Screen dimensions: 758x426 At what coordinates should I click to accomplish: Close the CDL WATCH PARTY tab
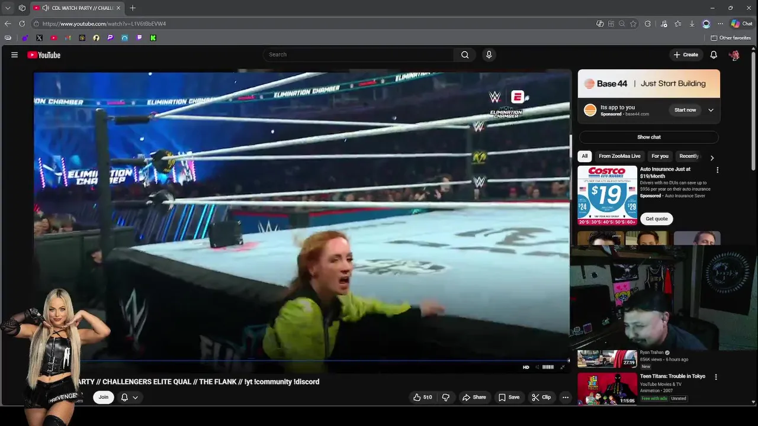click(x=118, y=8)
